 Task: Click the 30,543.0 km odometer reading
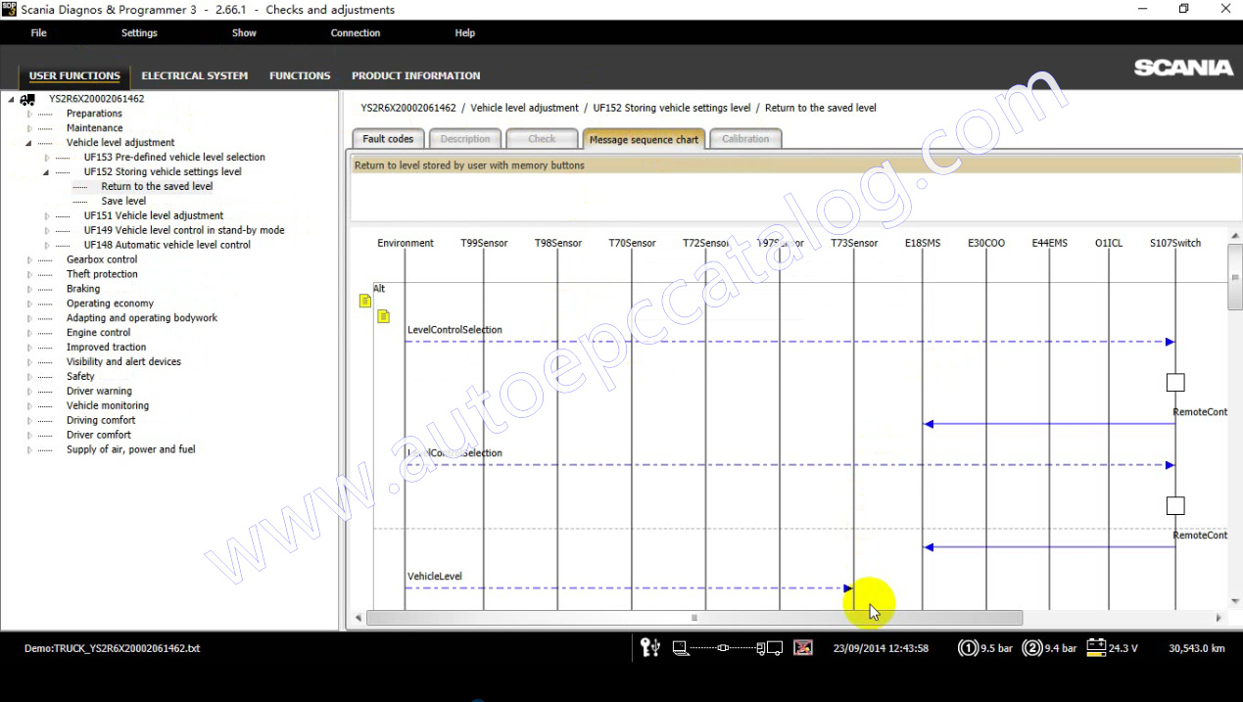click(x=1197, y=648)
